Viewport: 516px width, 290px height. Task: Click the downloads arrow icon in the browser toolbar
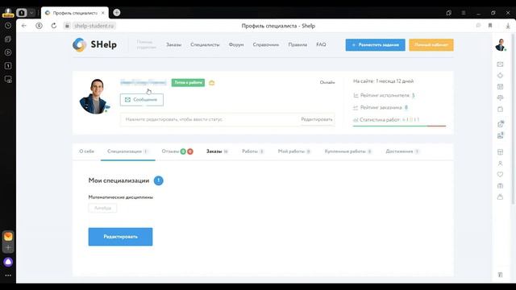pos(508,26)
